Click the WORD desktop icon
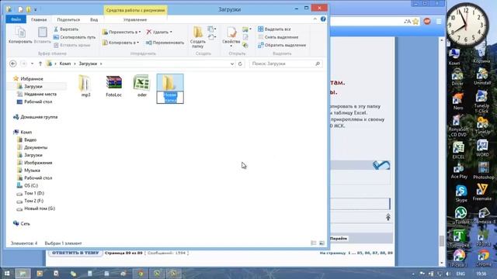497x279 pixels. (x=482, y=148)
